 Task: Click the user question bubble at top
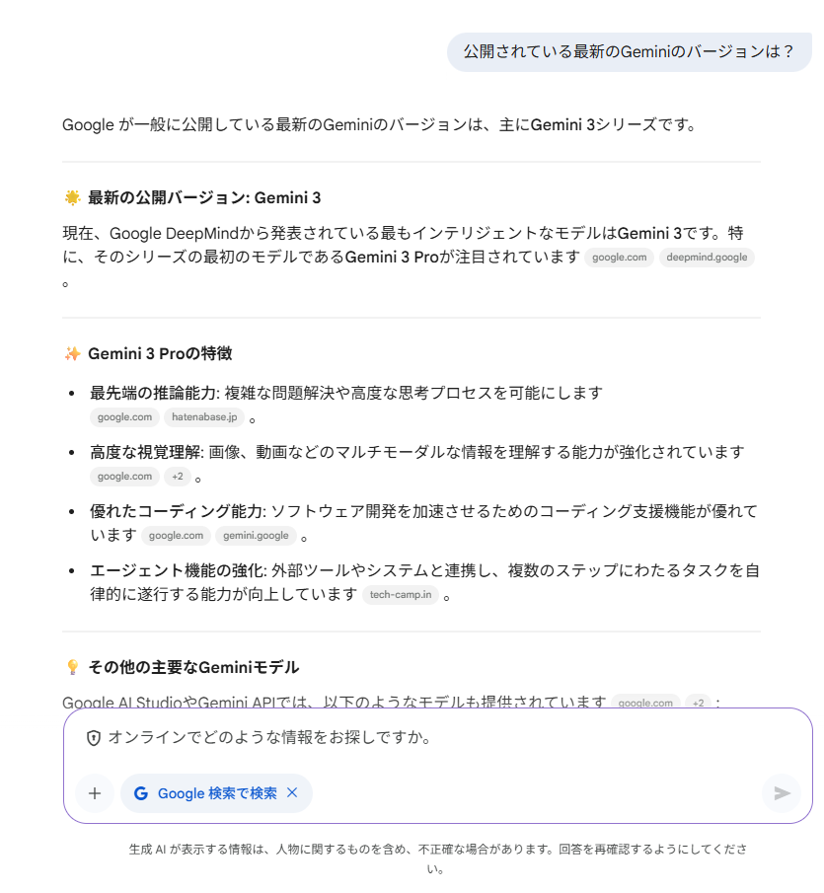pos(629,51)
